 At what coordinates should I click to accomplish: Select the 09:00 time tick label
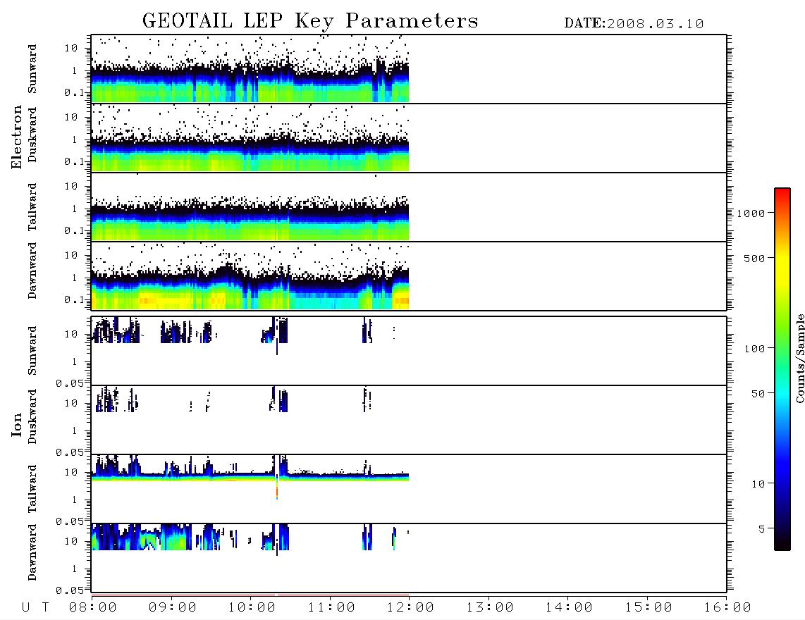(x=173, y=608)
